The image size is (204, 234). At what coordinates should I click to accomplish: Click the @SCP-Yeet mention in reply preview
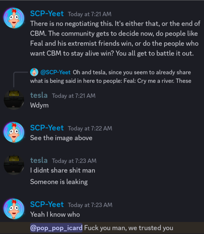coord(55,72)
